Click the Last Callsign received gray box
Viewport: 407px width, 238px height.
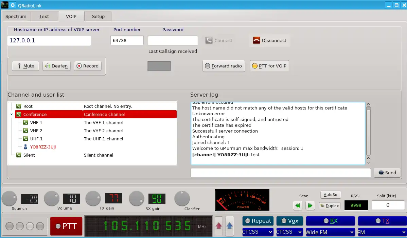click(159, 66)
